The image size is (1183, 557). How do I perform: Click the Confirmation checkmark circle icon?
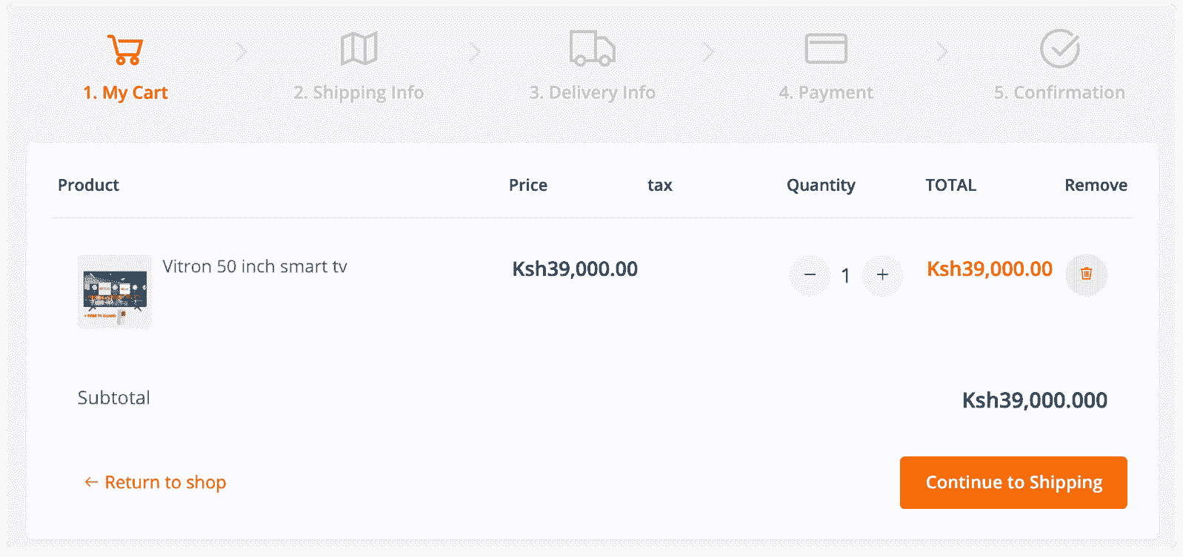[x=1060, y=49]
